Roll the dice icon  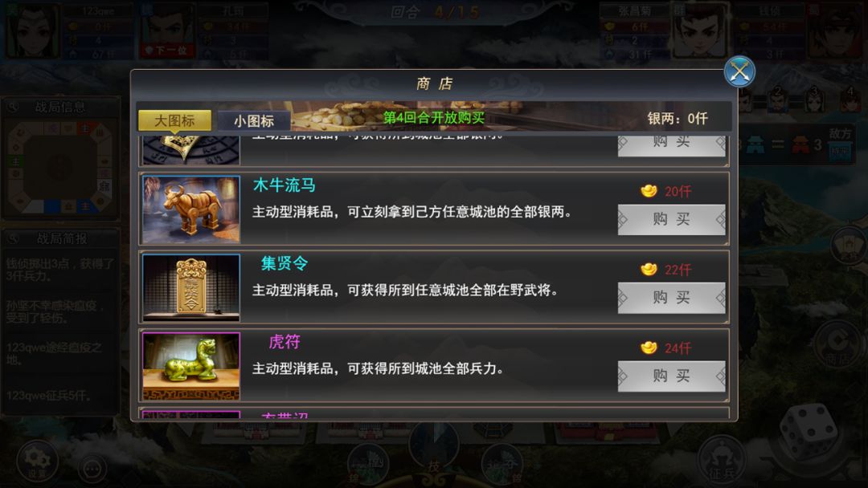point(809,432)
